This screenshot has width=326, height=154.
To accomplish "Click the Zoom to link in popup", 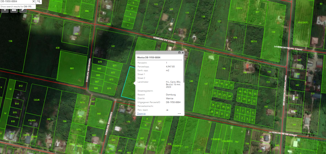I will 141,114.
